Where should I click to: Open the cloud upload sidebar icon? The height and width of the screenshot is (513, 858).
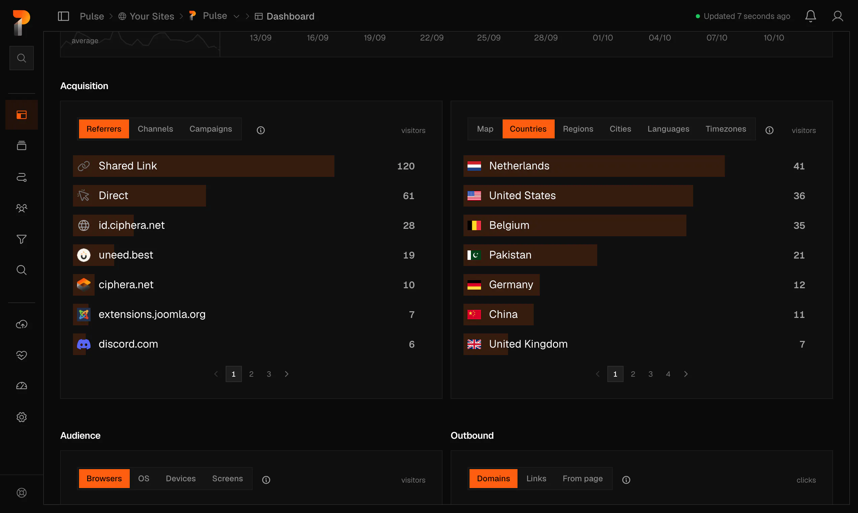(x=22, y=324)
